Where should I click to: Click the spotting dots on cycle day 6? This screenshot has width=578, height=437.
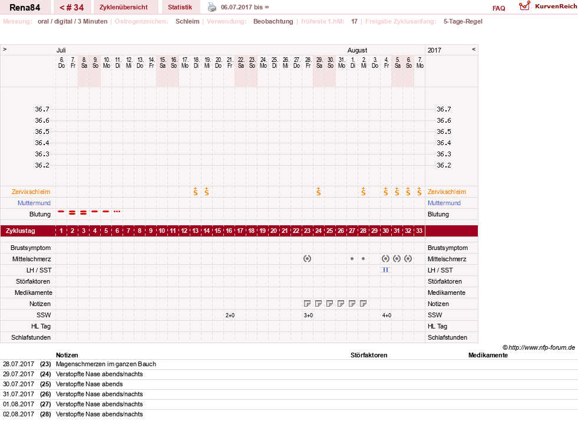[x=117, y=212]
